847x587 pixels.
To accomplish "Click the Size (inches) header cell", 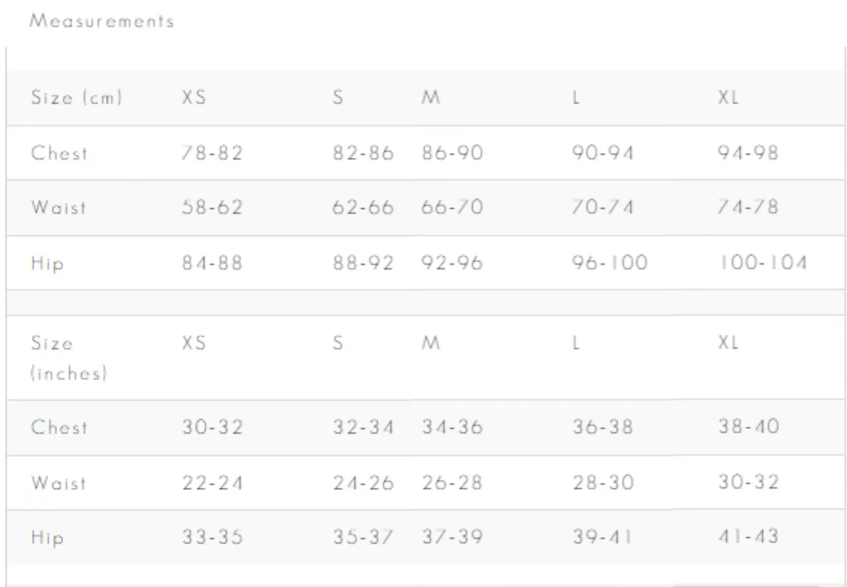I will [69, 358].
